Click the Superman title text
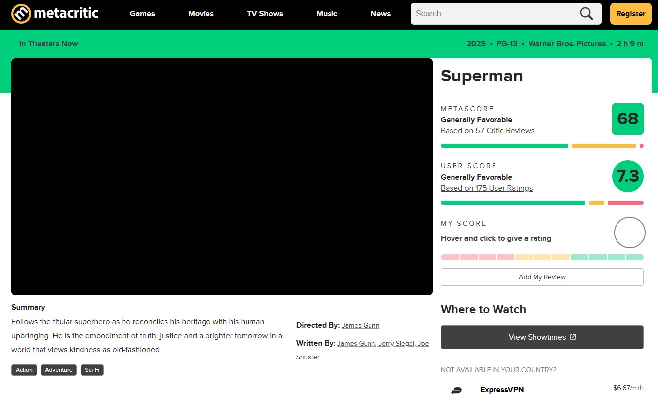 tap(482, 76)
